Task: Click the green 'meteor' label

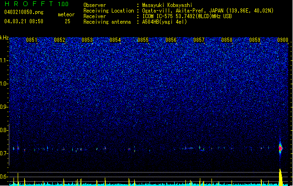Action: pyautogui.click(x=66, y=14)
